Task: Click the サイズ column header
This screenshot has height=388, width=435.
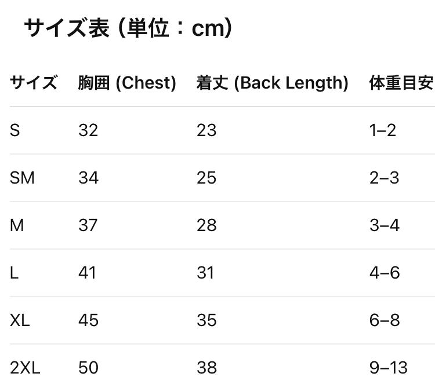Action: click(x=34, y=83)
